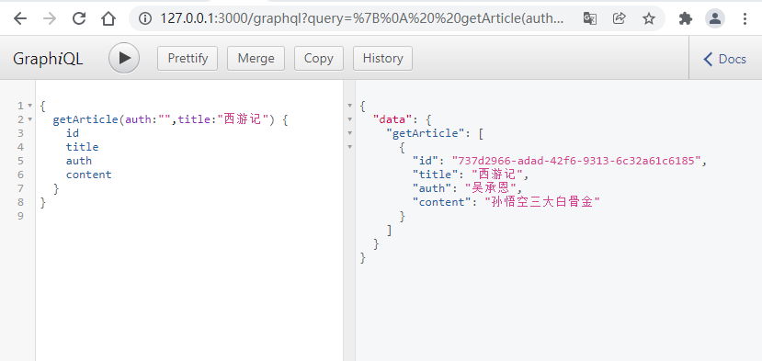Run the query with the Execute play button
The width and height of the screenshot is (762, 361).
124,58
